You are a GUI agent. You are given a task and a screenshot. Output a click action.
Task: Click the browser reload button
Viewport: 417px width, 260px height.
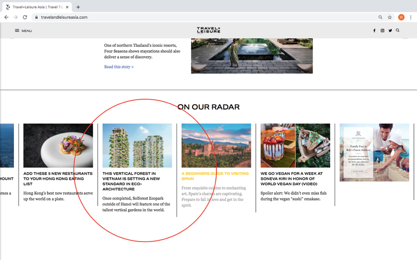point(25,17)
